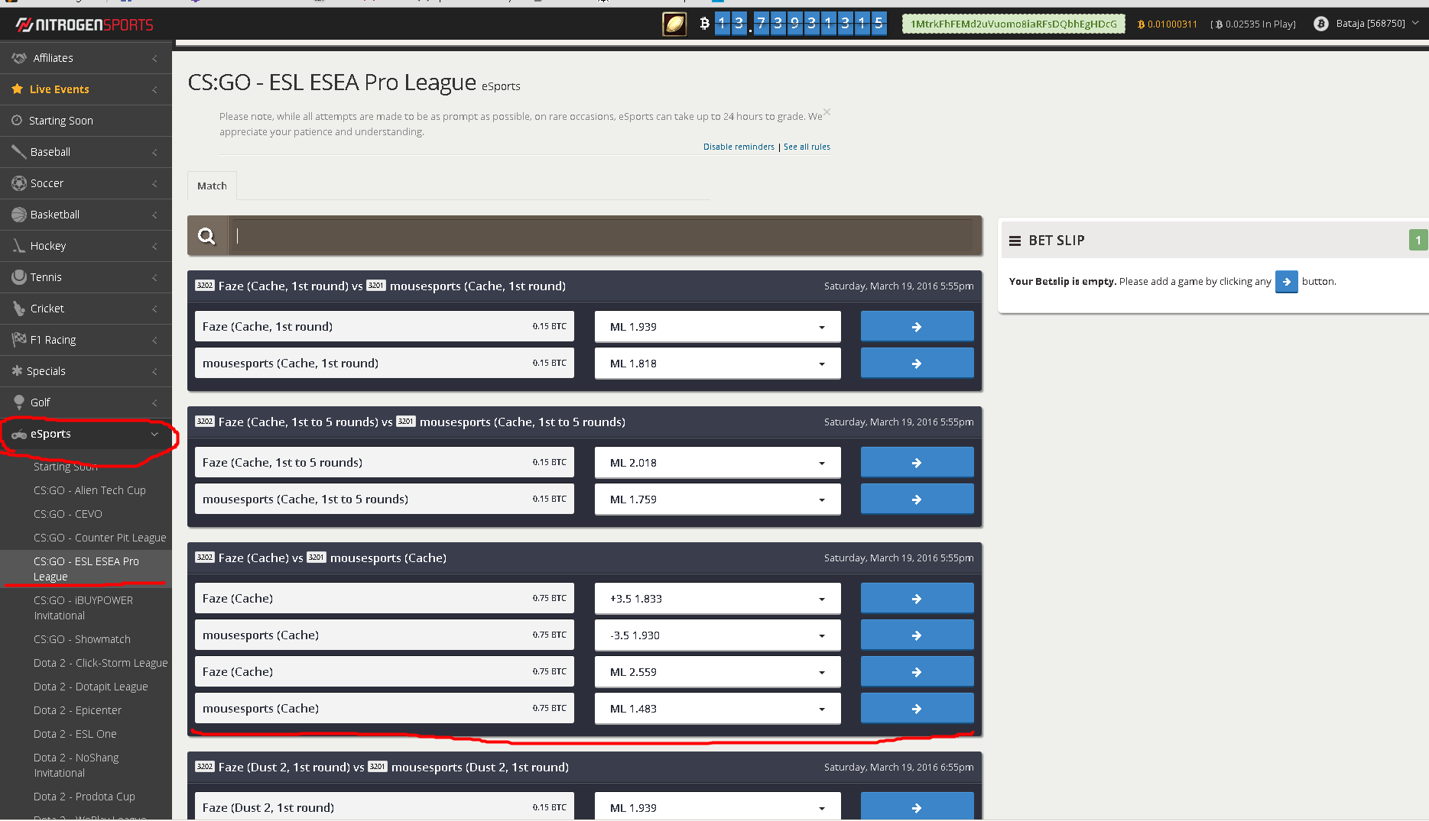Viewport: 1429px width, 821px height.
Task: Click the Baseball bat icon
Action: click(19, 152)
